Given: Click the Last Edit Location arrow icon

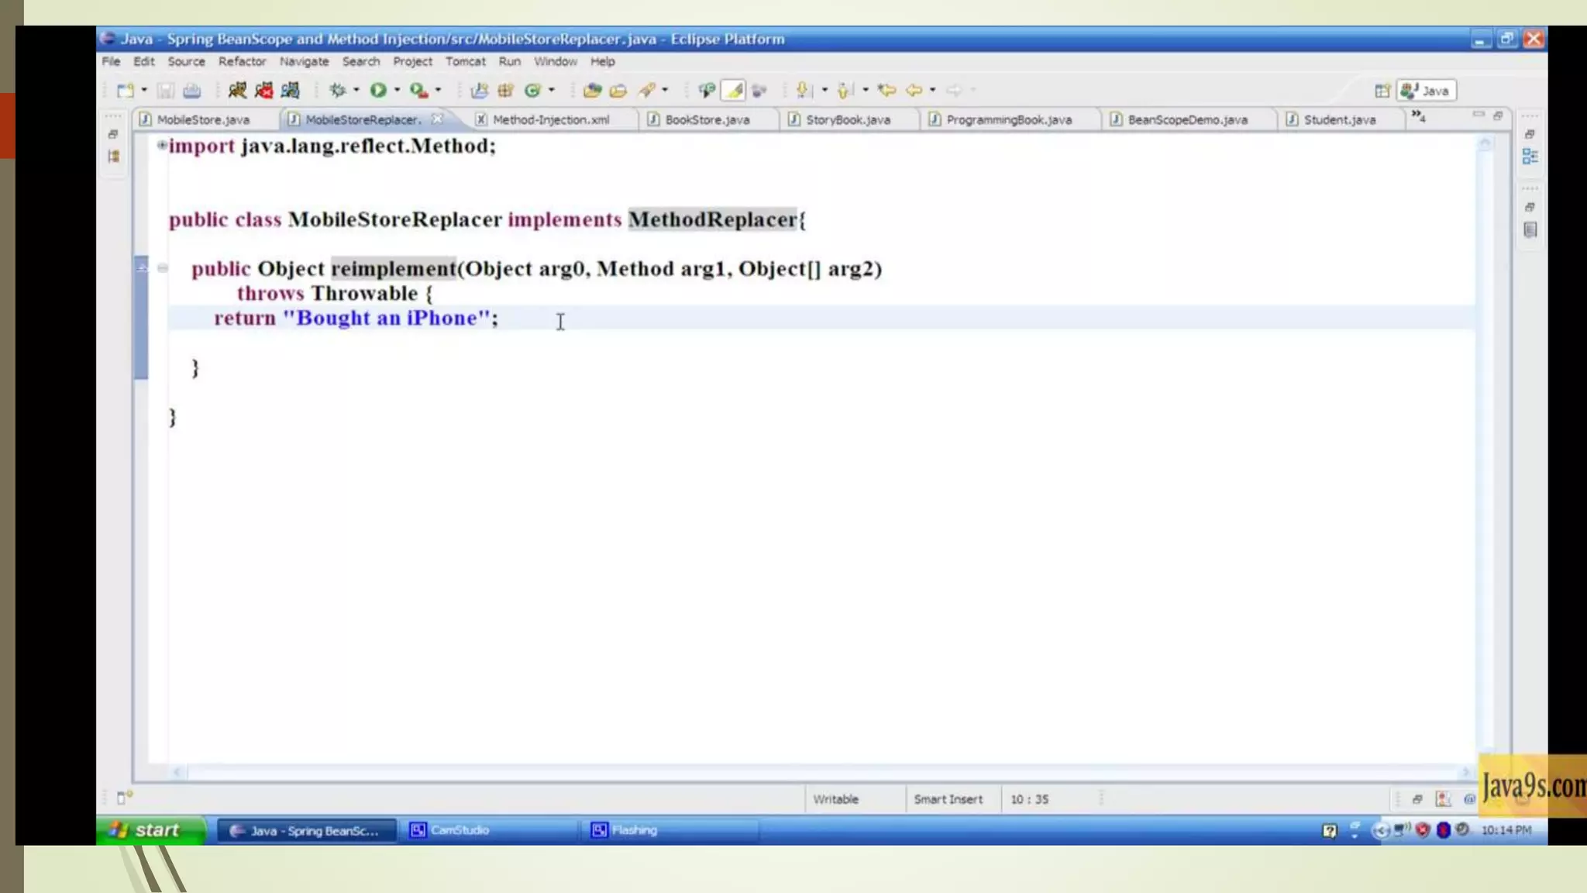Looking at the screenshot, I should 886,90.
